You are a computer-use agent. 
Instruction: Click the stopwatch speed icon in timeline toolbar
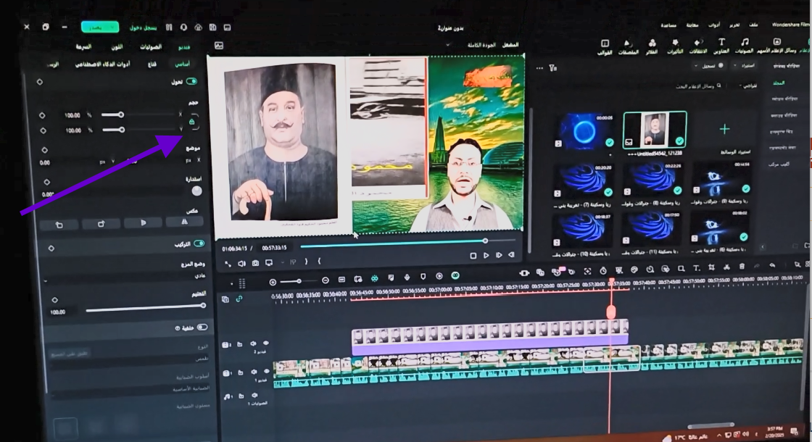[x=603, y=271]
